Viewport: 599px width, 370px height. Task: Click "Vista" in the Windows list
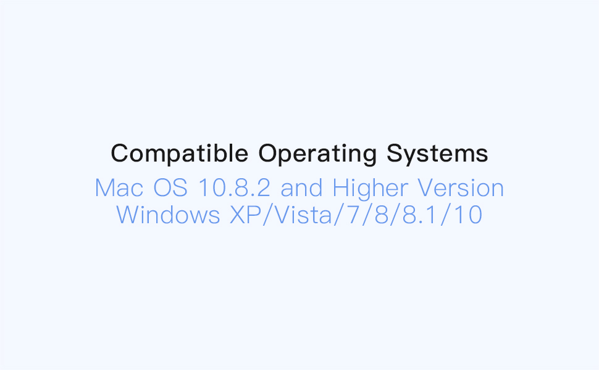(304, 215)
